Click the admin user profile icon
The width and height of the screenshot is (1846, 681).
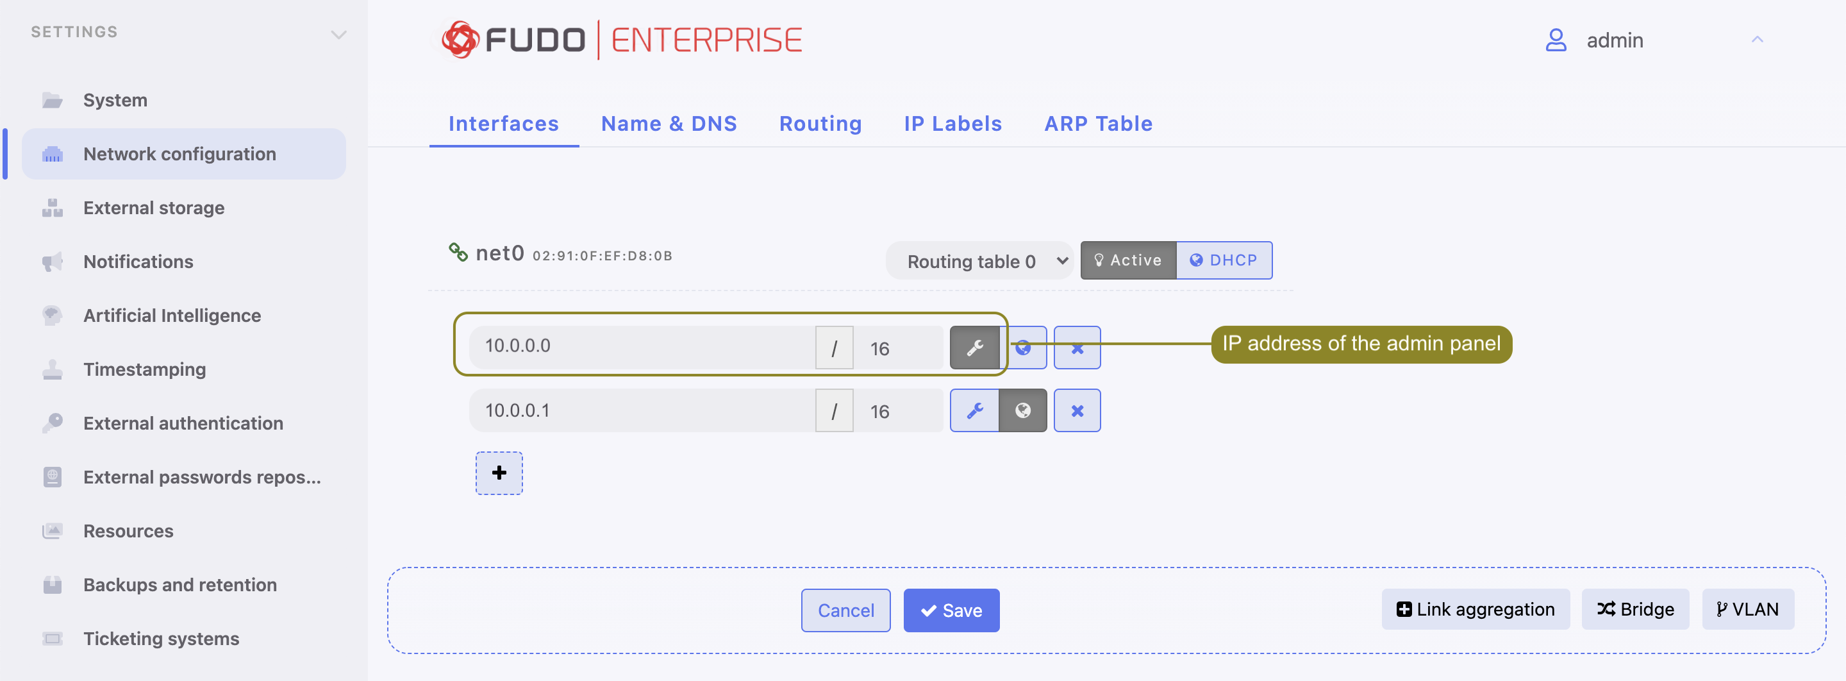tap(1555, 40)
